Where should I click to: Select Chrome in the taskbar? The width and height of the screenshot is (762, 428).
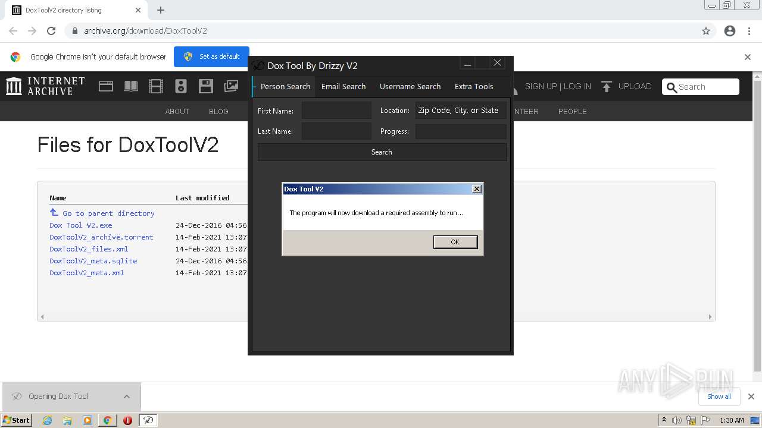(107, 420)
